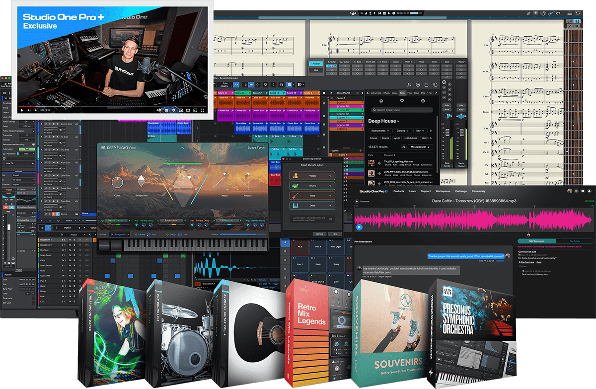Click the Splice home icon
This screenshot has height=389, width=596.
pos(381,100)
